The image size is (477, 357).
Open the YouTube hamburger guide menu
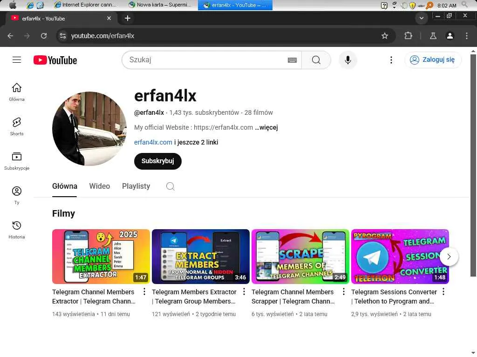(x=17, y=60)
